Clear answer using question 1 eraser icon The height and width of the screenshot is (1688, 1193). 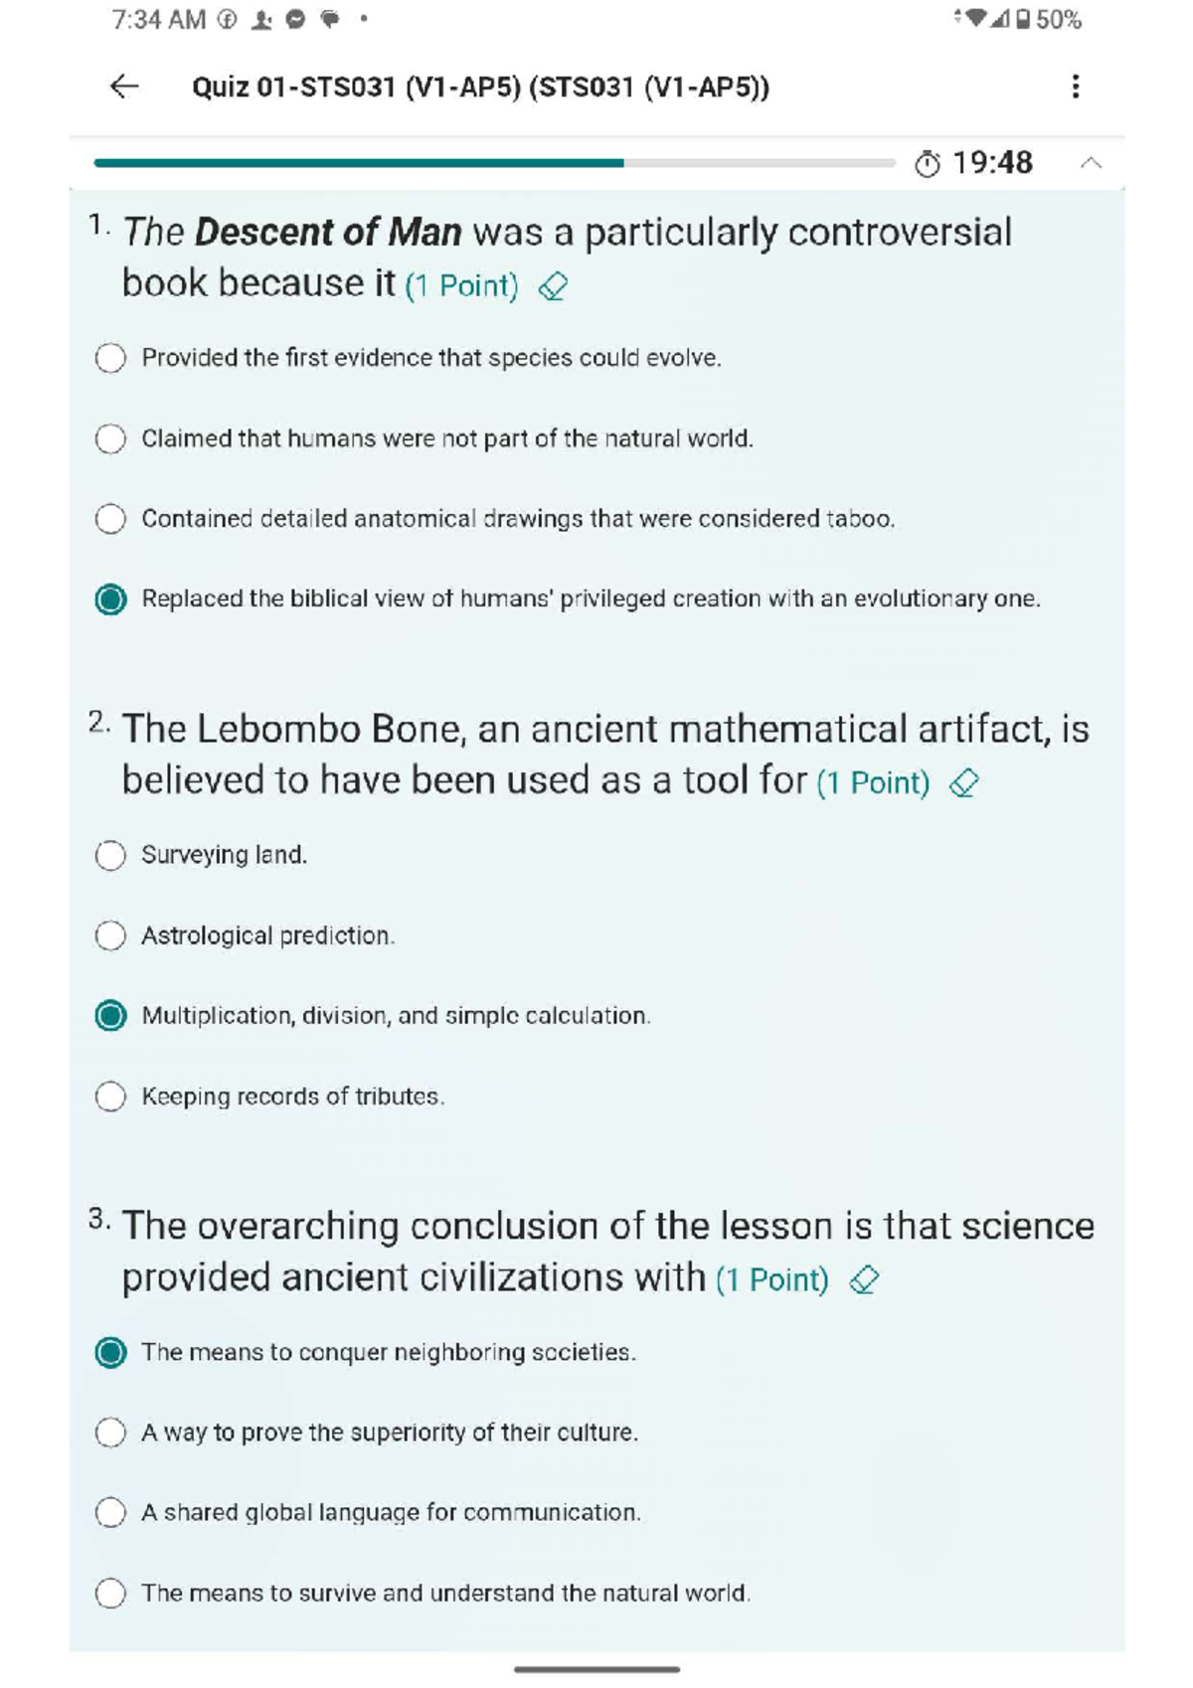click(x=553, y=287)
